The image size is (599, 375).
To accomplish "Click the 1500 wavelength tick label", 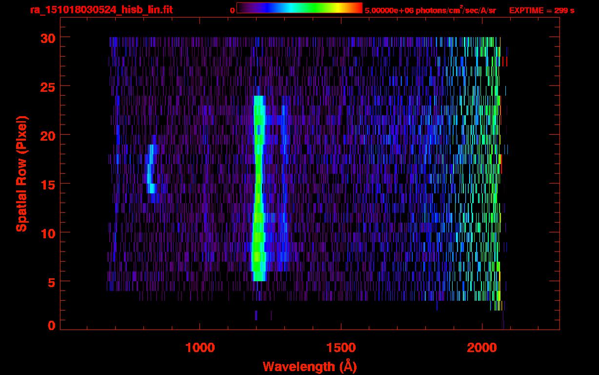I will 340,347.
